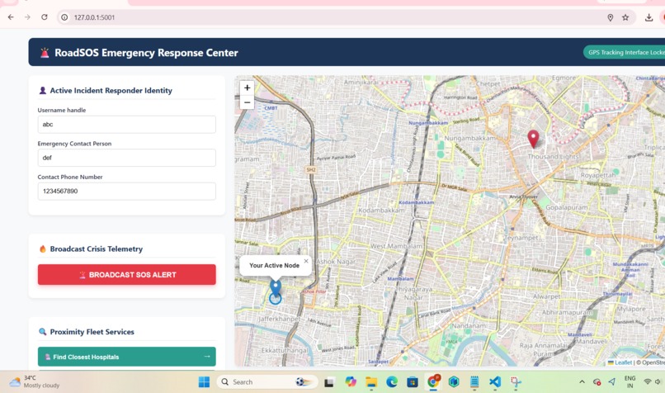Click the 'Broadcast Crisis Telemetry' heading
665x393 pixels.
pyautogui.click(x=97, y=249)
